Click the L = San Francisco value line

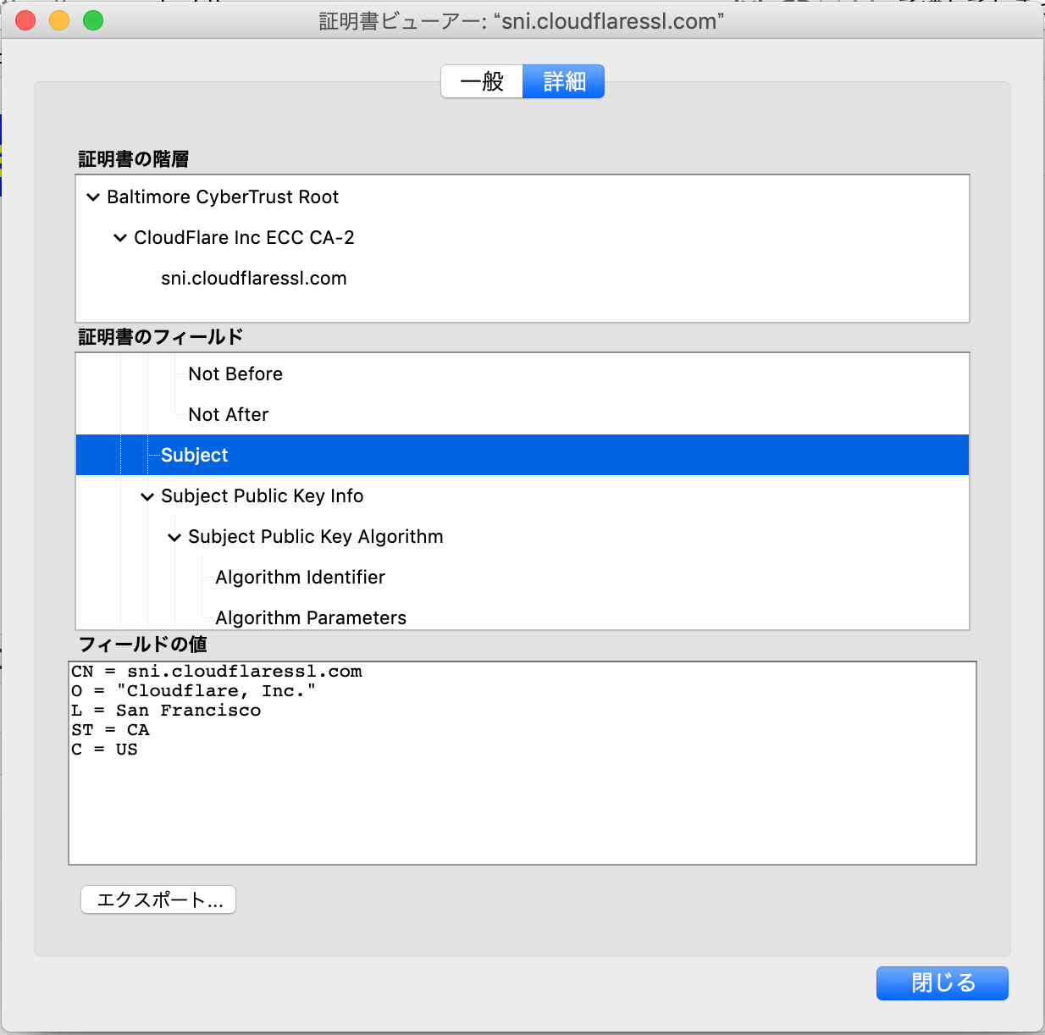[x=167, y=711]
